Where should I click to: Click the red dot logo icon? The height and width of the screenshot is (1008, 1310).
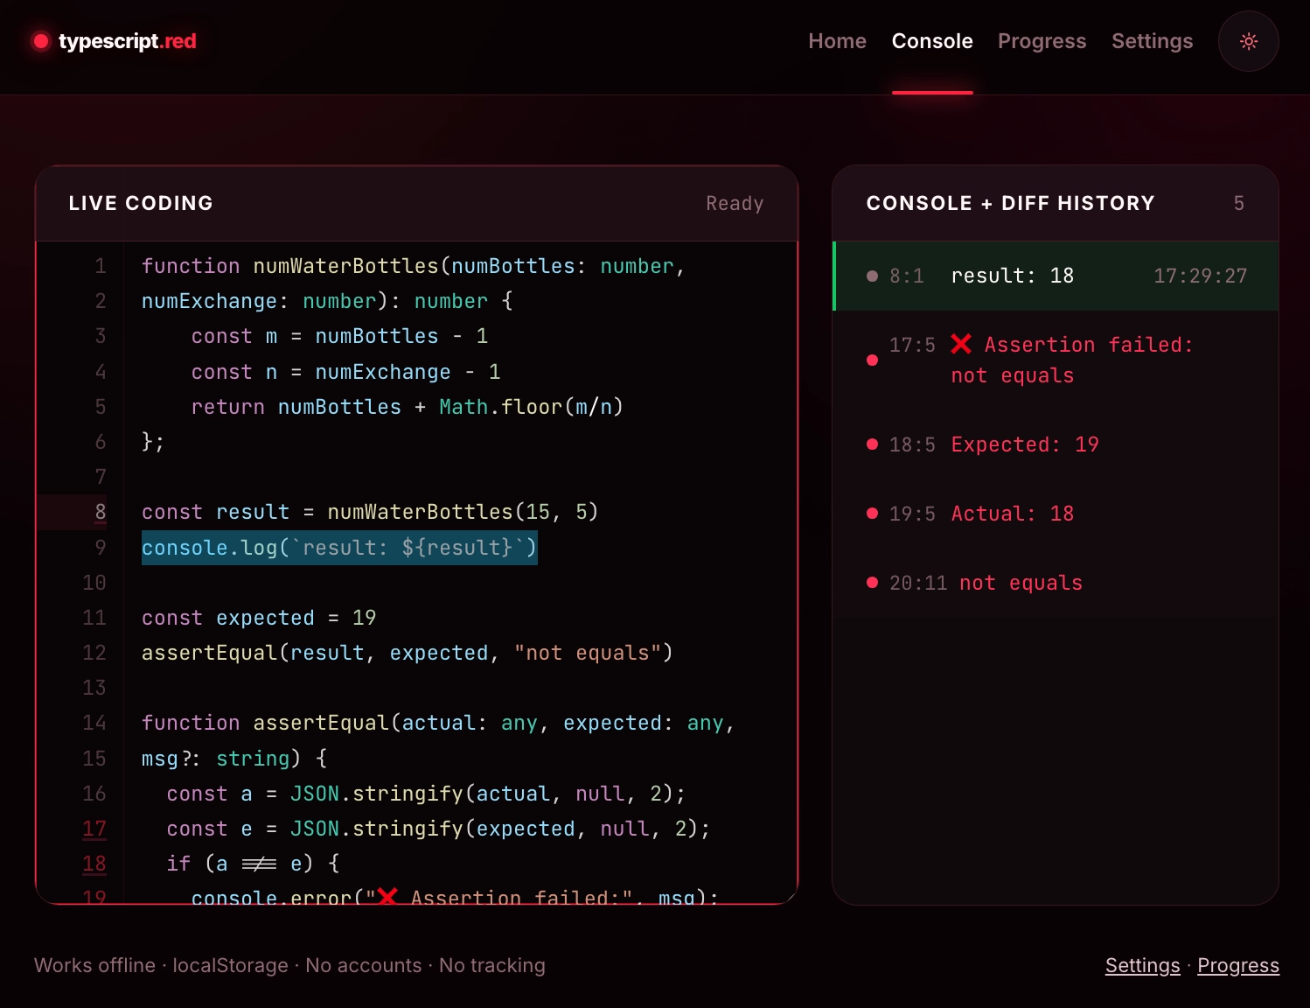(x=41, y=41)
